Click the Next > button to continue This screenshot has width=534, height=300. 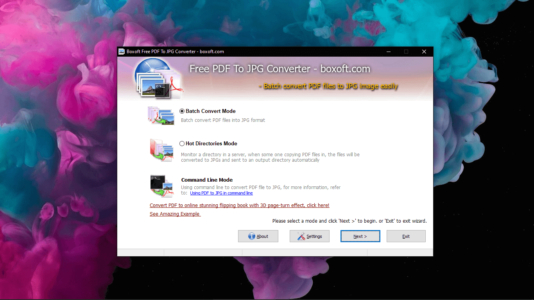(360, 236)
